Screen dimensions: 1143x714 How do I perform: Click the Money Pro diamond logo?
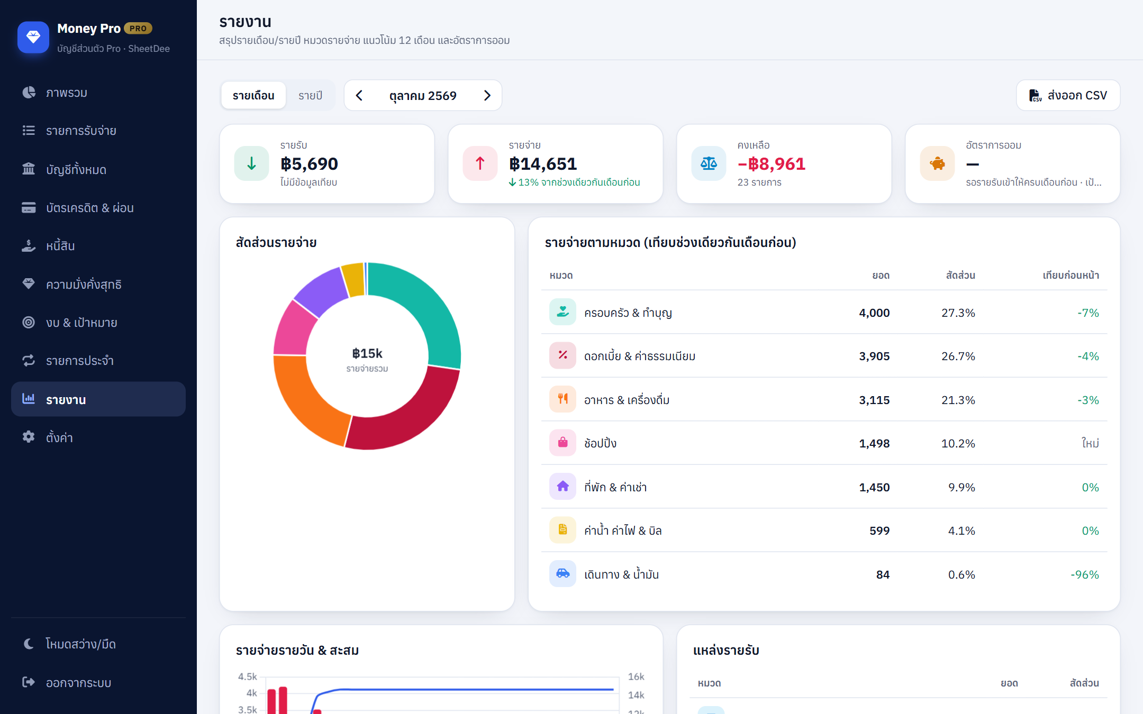coord(33,37)
